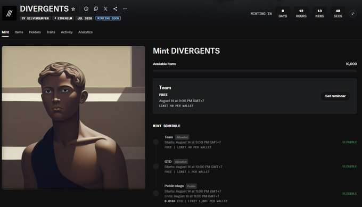
Task: Click the Allowlist tag next to Team
Action: click(182, 137)
